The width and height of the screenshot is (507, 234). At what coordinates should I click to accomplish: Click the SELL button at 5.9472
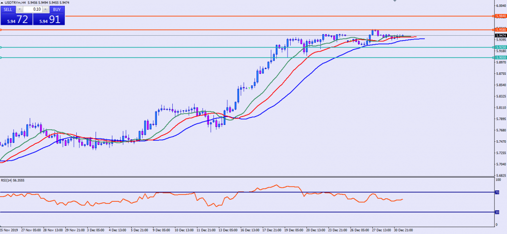point(16,19)
